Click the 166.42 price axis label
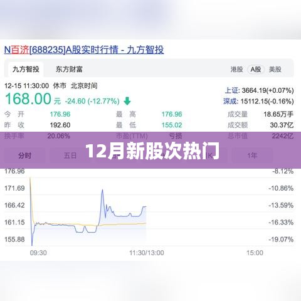The height and width of the screenshot is (301, 301). tap(14, 205)
